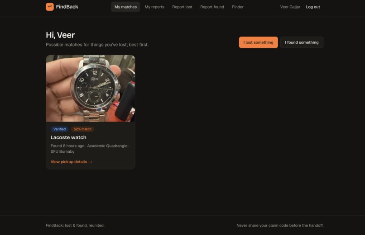Log out of the account
Image resolution: width=365 pixels, height=235 pixels.
tap(313, 7)
